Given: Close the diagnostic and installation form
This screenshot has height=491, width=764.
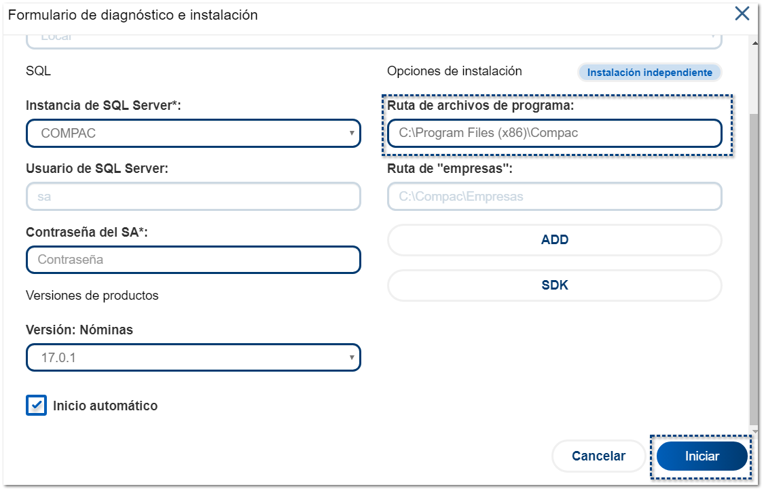Looking at the screenshot, I should [742, 14].
